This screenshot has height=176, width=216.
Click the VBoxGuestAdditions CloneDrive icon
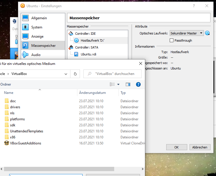click(x=7, y=143)
